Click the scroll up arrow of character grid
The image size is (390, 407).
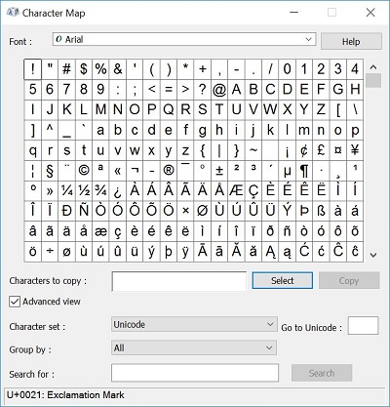373,67
